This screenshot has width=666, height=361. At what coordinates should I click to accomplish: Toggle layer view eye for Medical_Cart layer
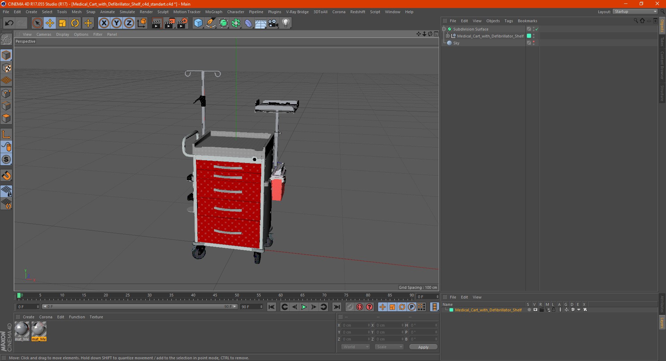pyautogui.click(x=535, y=310)
